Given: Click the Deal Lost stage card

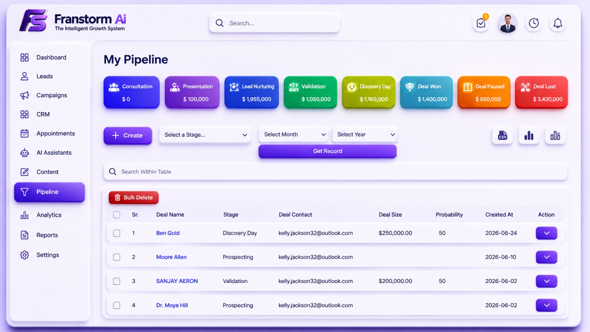Looking at the screenshot, I should click(541, 92).
